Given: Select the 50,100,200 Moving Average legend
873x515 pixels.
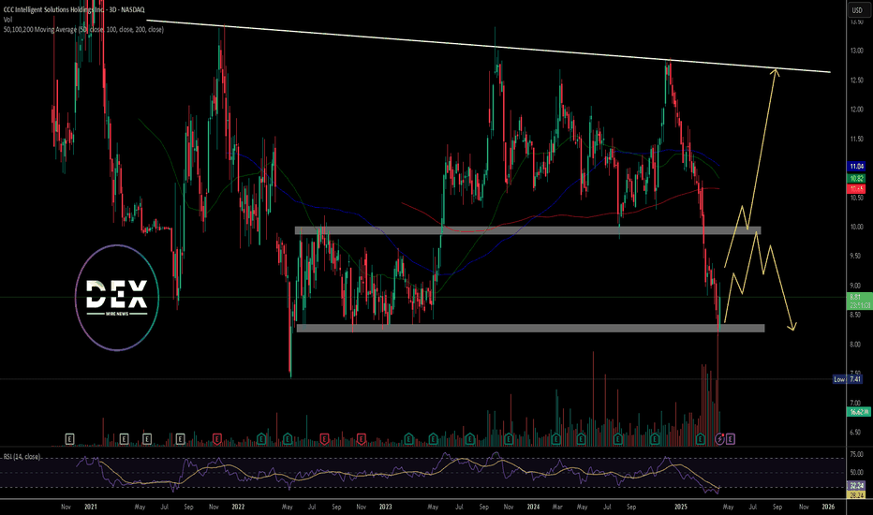Looking at the screenshot, I should 83,29.
